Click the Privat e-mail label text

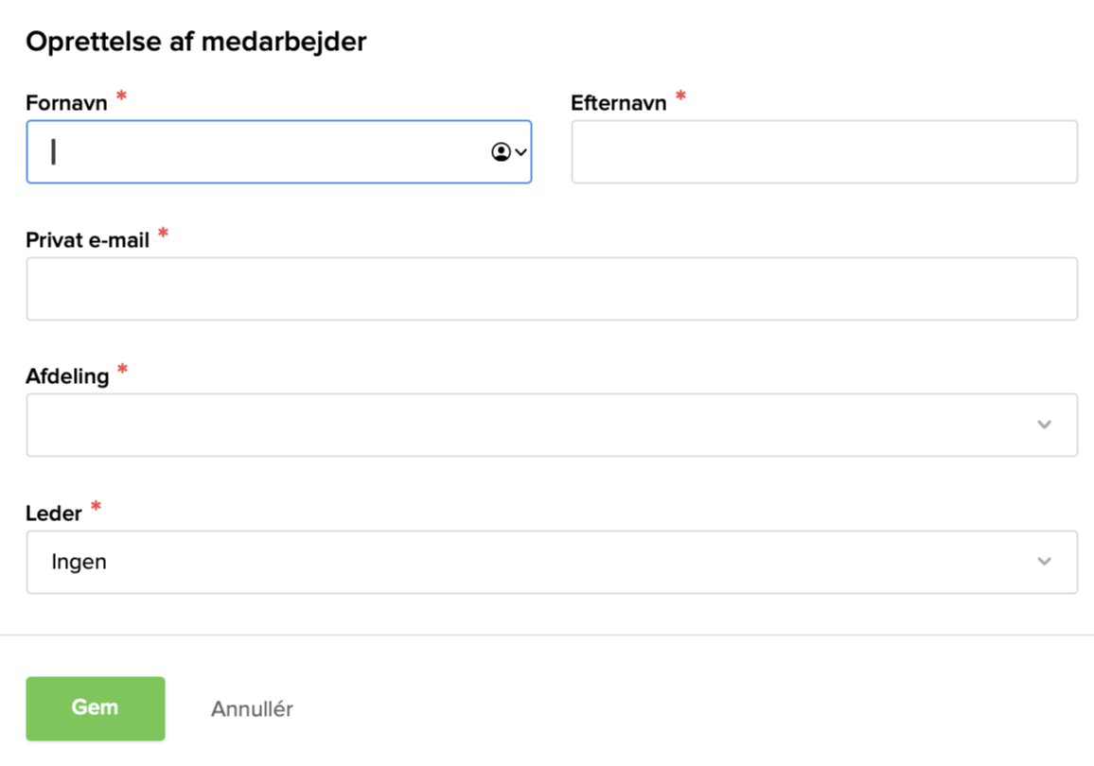[x=87, y=240]
